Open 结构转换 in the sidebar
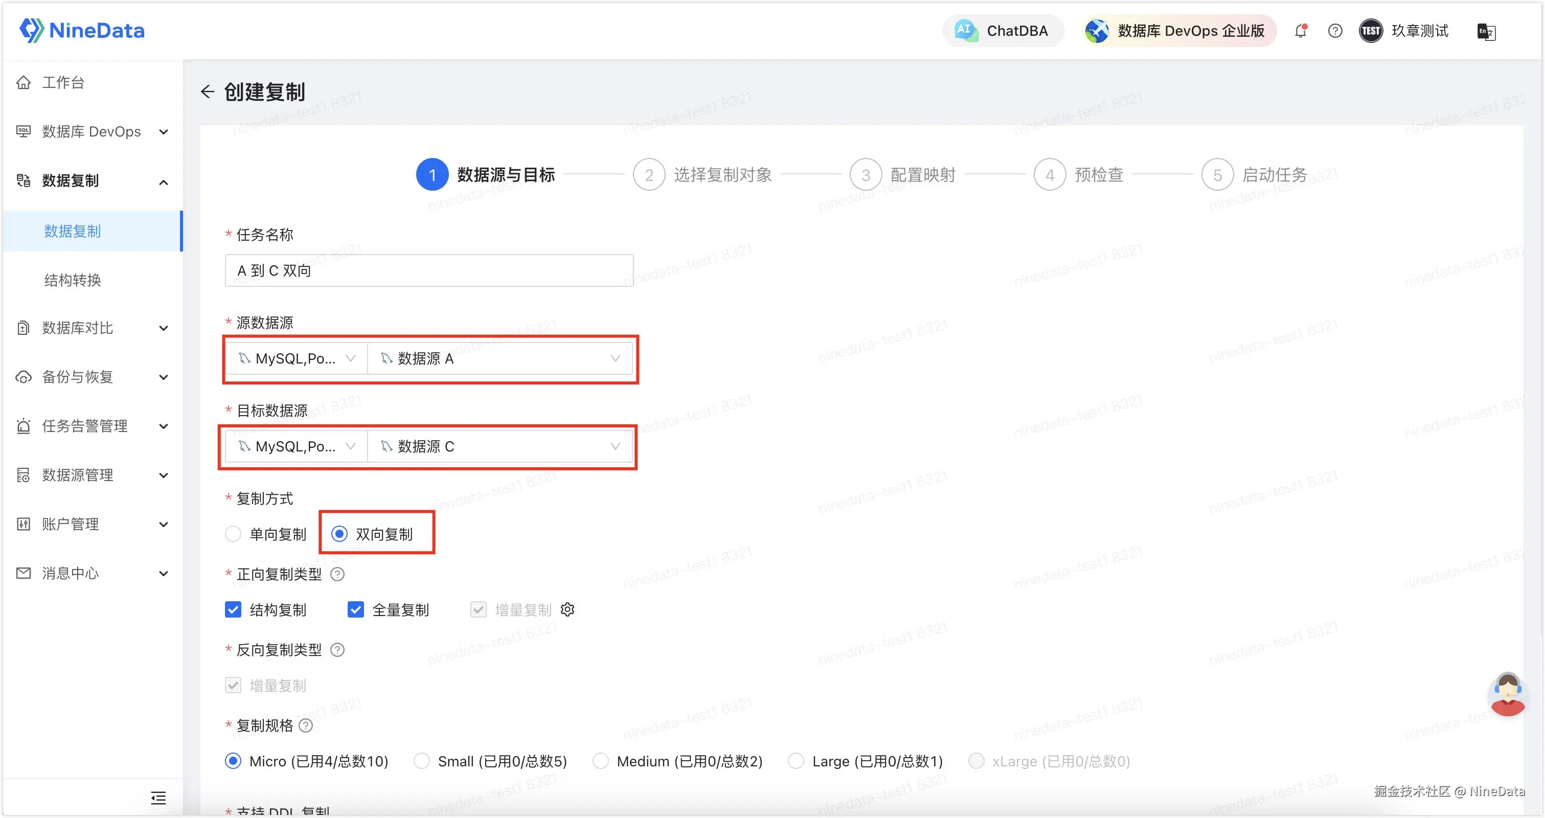Image resolution: width=1545 pixels, height=818 pixels. [73, 280]
